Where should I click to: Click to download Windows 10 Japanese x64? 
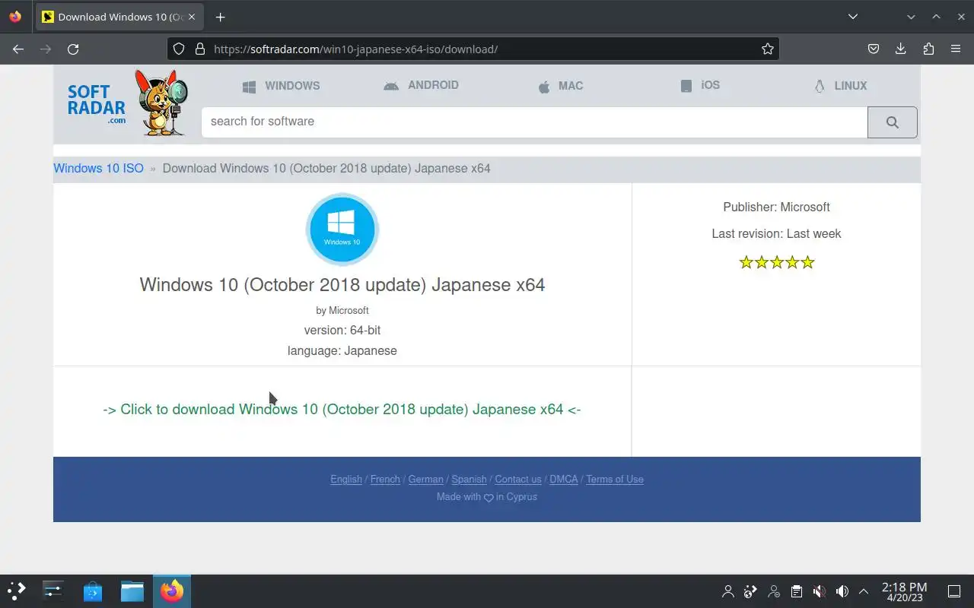coord(342,409)
